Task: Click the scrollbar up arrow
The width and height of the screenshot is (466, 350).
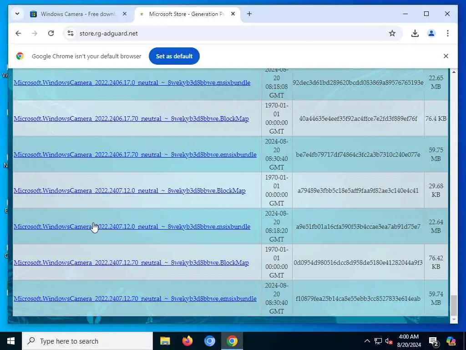Action: (454, 72)
